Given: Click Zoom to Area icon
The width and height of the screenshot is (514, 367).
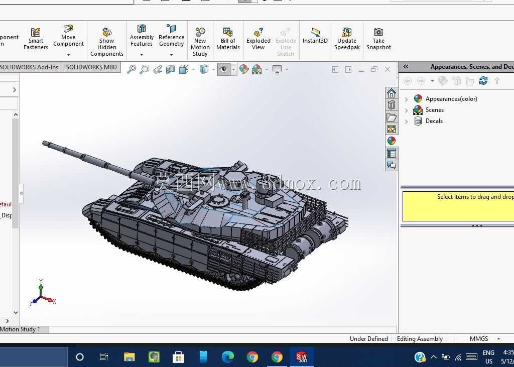Looking at the screenshot, I should click(x=144, y=69).
